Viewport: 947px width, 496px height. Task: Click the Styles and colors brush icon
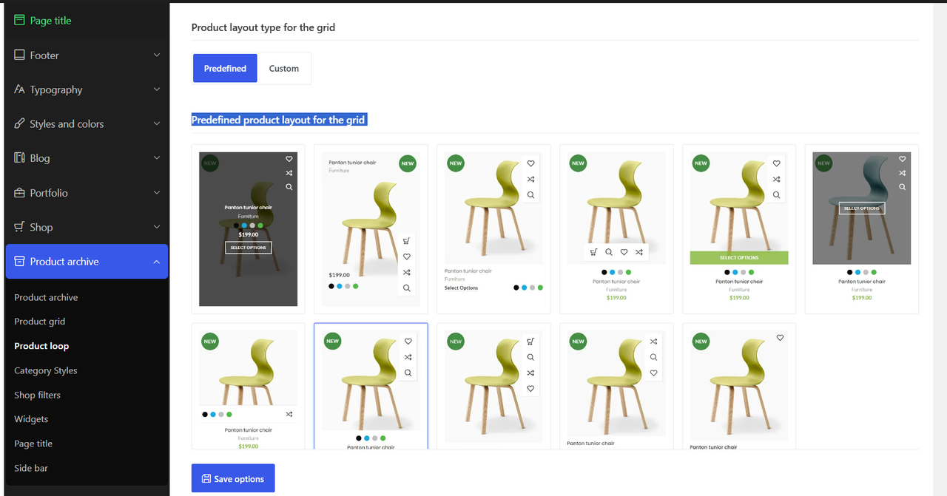click(19, 123)
